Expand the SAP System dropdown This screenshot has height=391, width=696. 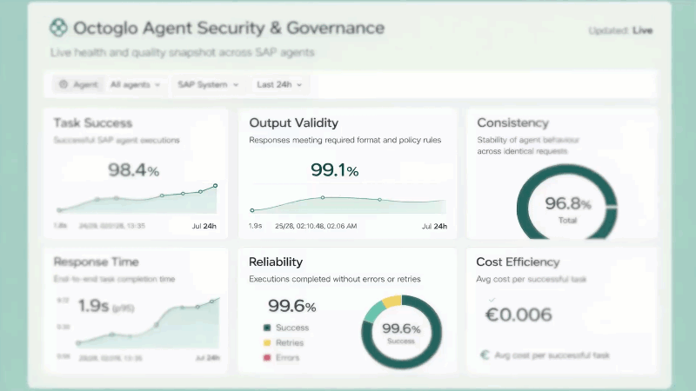click(x=208, y=84)
